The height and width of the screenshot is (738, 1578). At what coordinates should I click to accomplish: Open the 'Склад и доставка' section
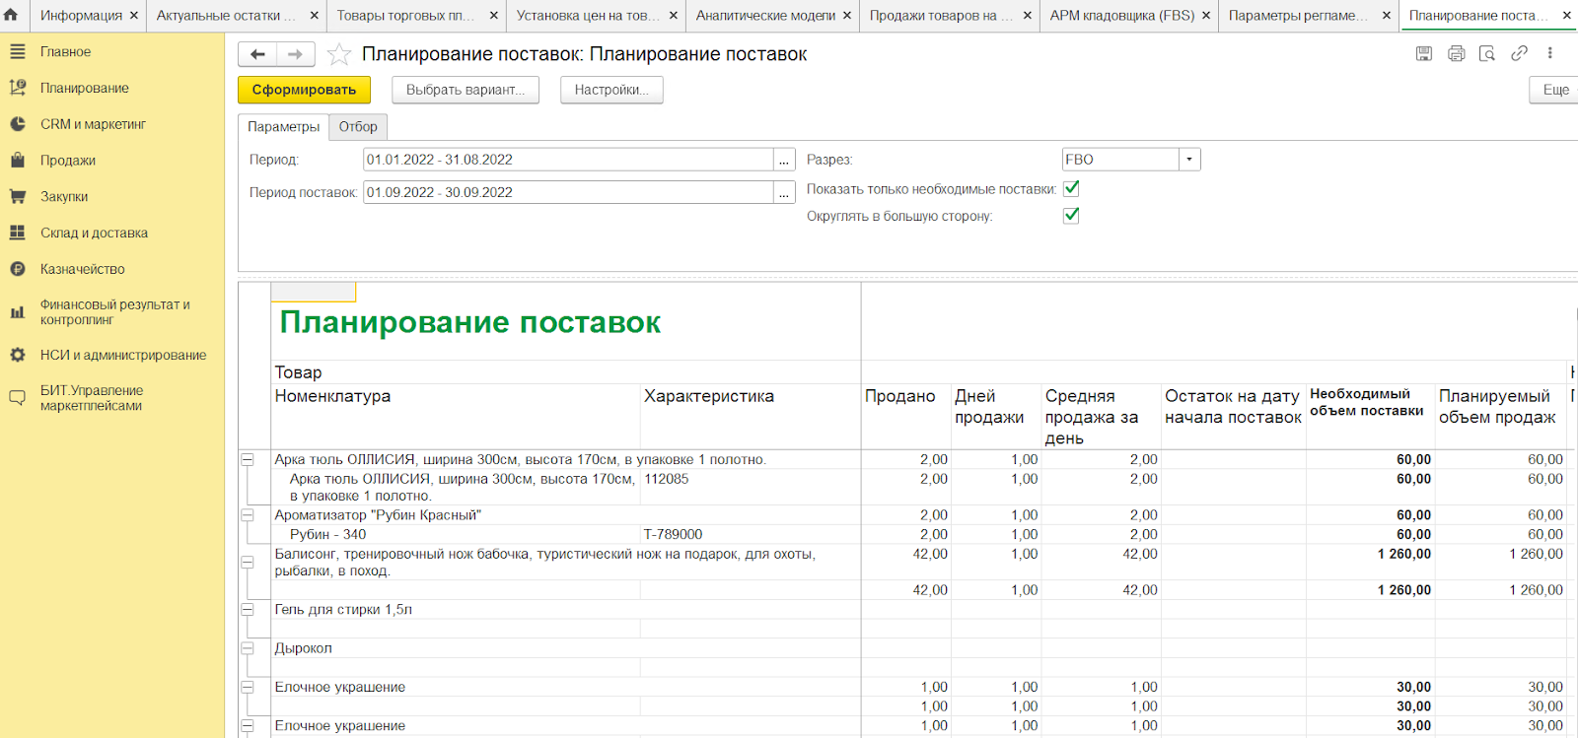94,233
